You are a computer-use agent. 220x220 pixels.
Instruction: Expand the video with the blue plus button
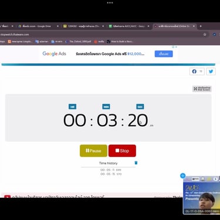(182, 175)
